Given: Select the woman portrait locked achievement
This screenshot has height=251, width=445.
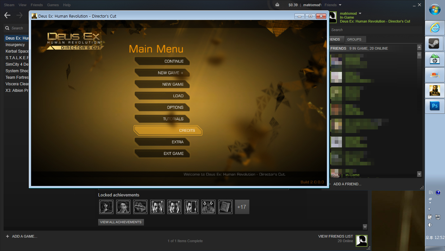Looking at the screenshot, I should point(106,207).
